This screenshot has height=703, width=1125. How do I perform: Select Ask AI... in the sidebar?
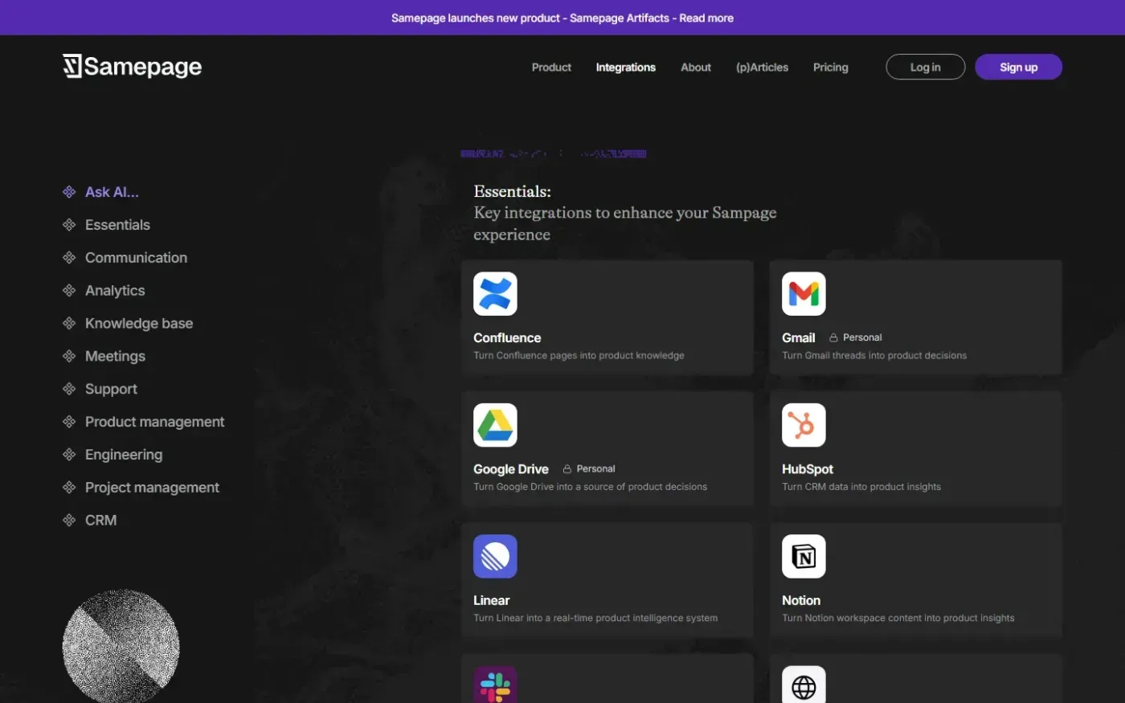click(112, 192)
